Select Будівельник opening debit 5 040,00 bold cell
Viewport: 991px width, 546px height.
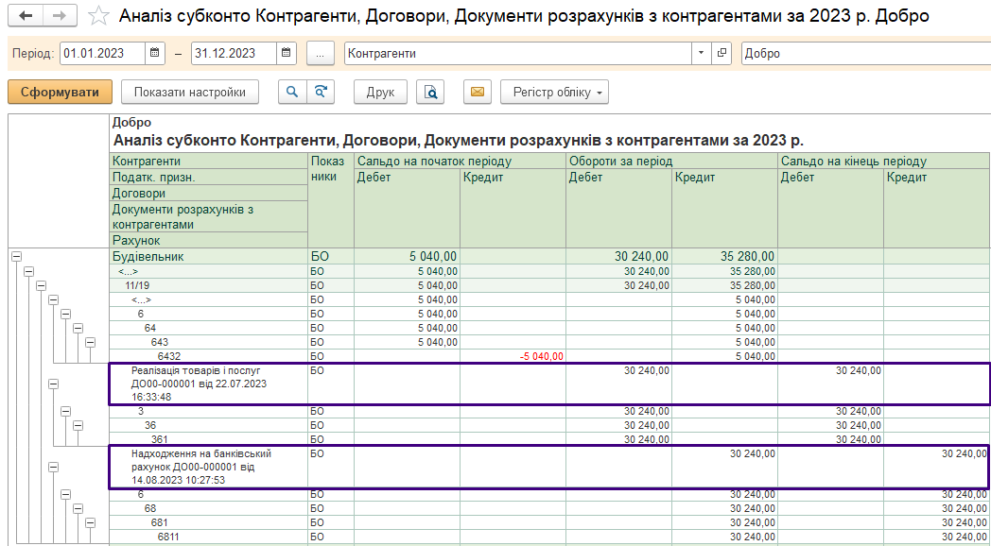(x=407, y=256)
